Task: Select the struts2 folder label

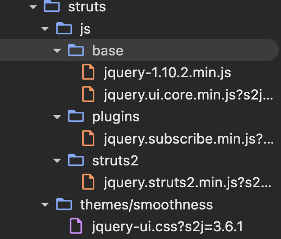Action: pos(115,160)
